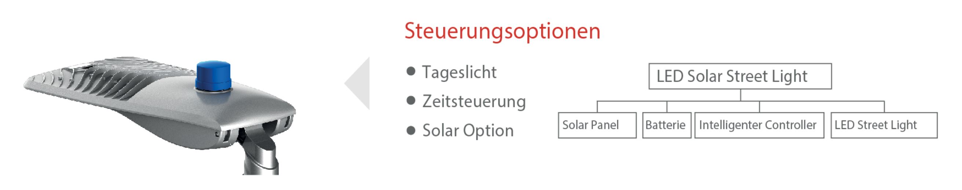Viewport: 962px width, 190px height.
Task: Open the Intelligenter Controller box
Action: (759, 125)
